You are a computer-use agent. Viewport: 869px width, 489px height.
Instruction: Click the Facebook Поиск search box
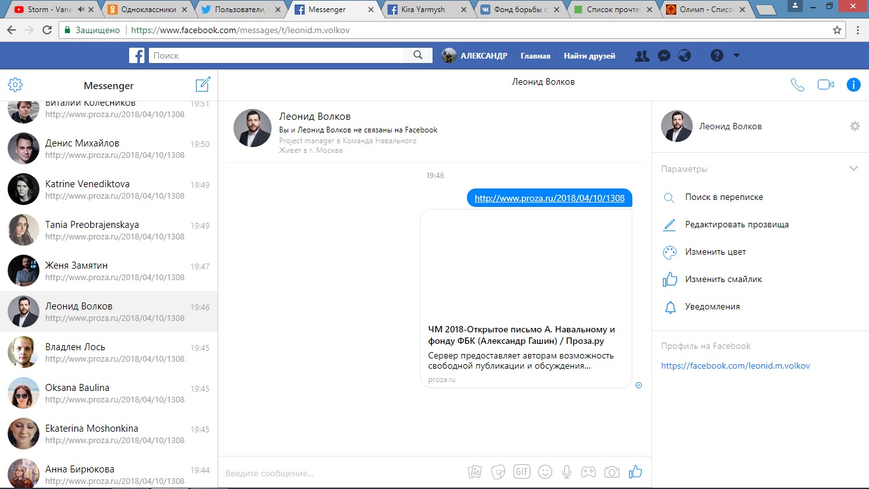[277, 55]
